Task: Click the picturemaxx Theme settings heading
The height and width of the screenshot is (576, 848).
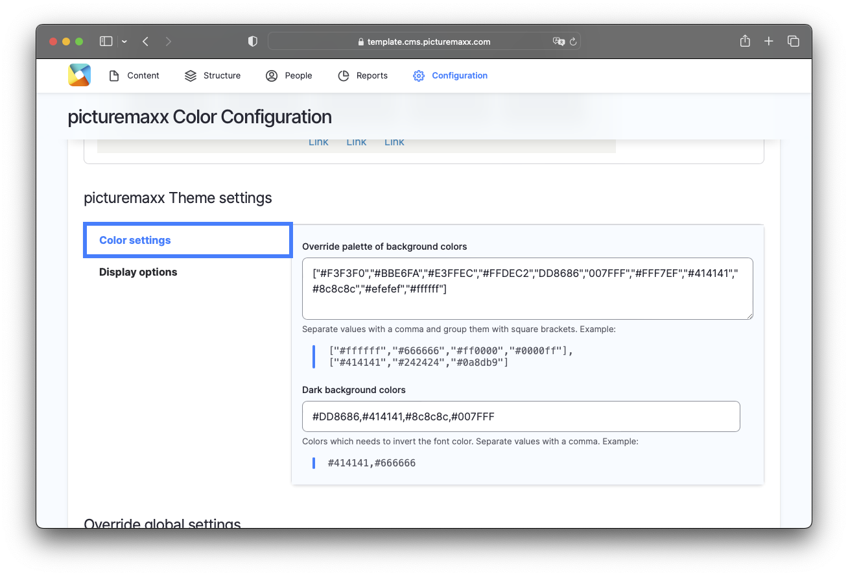Action: tap(178, 198)
